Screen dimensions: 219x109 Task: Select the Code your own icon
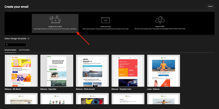pos(105,20)
